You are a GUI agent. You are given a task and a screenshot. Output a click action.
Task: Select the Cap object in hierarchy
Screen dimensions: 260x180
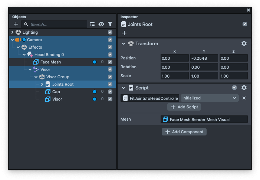pyautogui.click(x=56, y=92)
